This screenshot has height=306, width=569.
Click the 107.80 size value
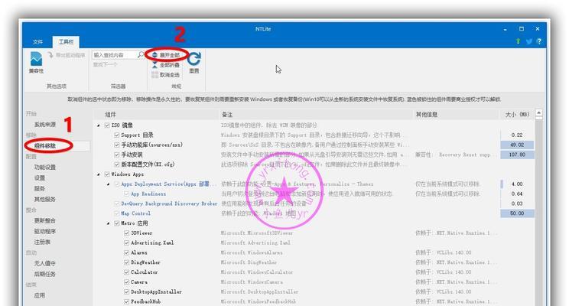(x=517, y=155)
